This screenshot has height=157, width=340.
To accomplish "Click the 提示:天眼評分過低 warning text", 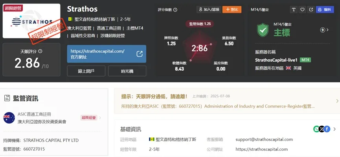I will 154,97.
